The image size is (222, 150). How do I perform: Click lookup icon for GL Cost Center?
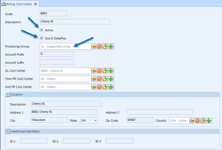tap(94, 70)
